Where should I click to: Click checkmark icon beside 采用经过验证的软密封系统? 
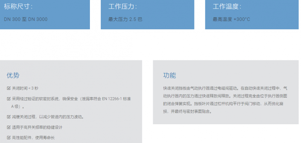[8, 99]
